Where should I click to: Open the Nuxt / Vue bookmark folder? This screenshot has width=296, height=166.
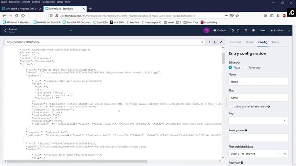[191, 22]
